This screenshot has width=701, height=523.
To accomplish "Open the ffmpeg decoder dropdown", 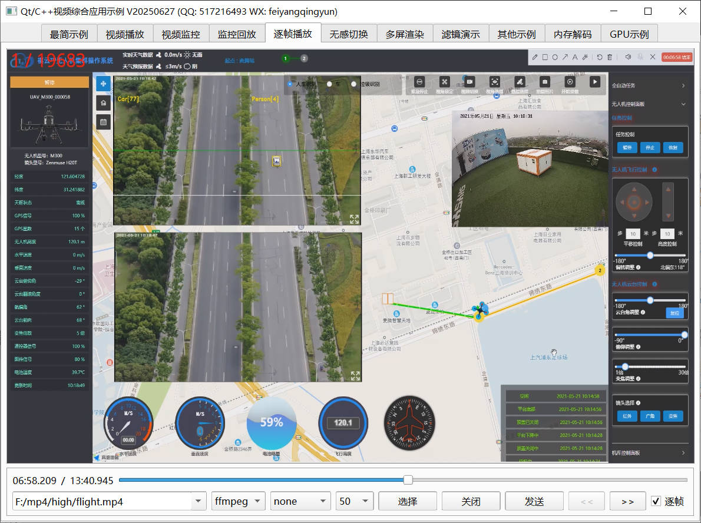I will click(x=239, y=501).
